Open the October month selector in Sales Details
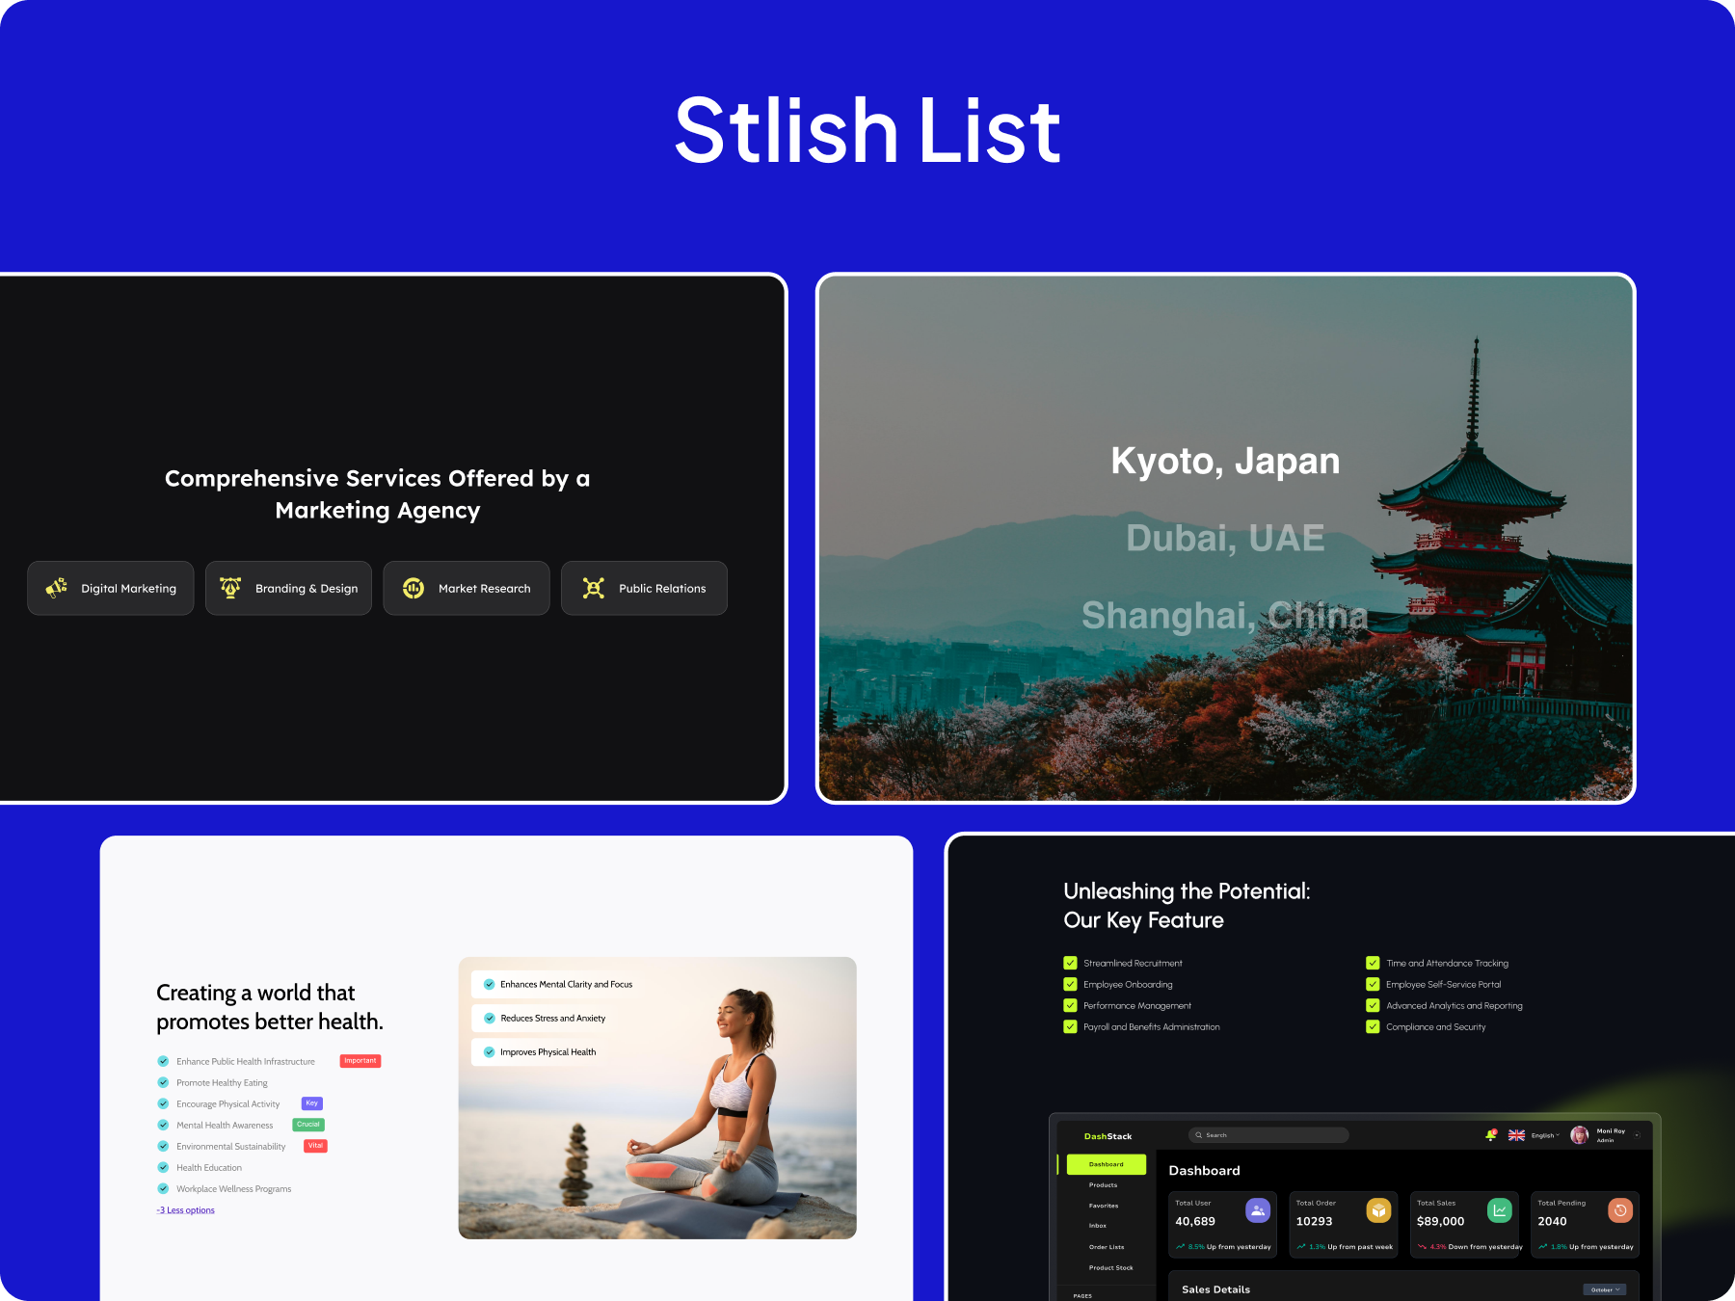Viewport: 1735px width, 1301px height. (x=1603, y=1288)
